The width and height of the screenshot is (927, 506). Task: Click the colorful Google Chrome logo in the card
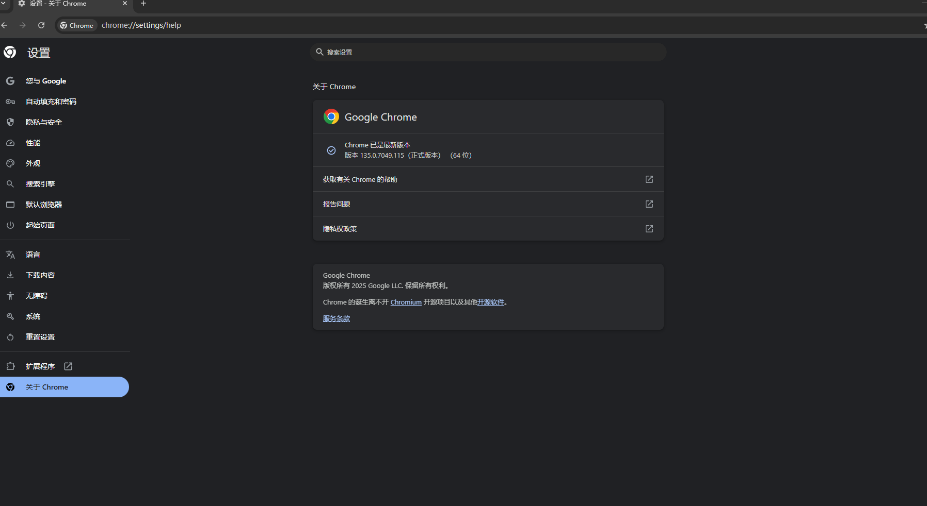click(x=331, y=117)
